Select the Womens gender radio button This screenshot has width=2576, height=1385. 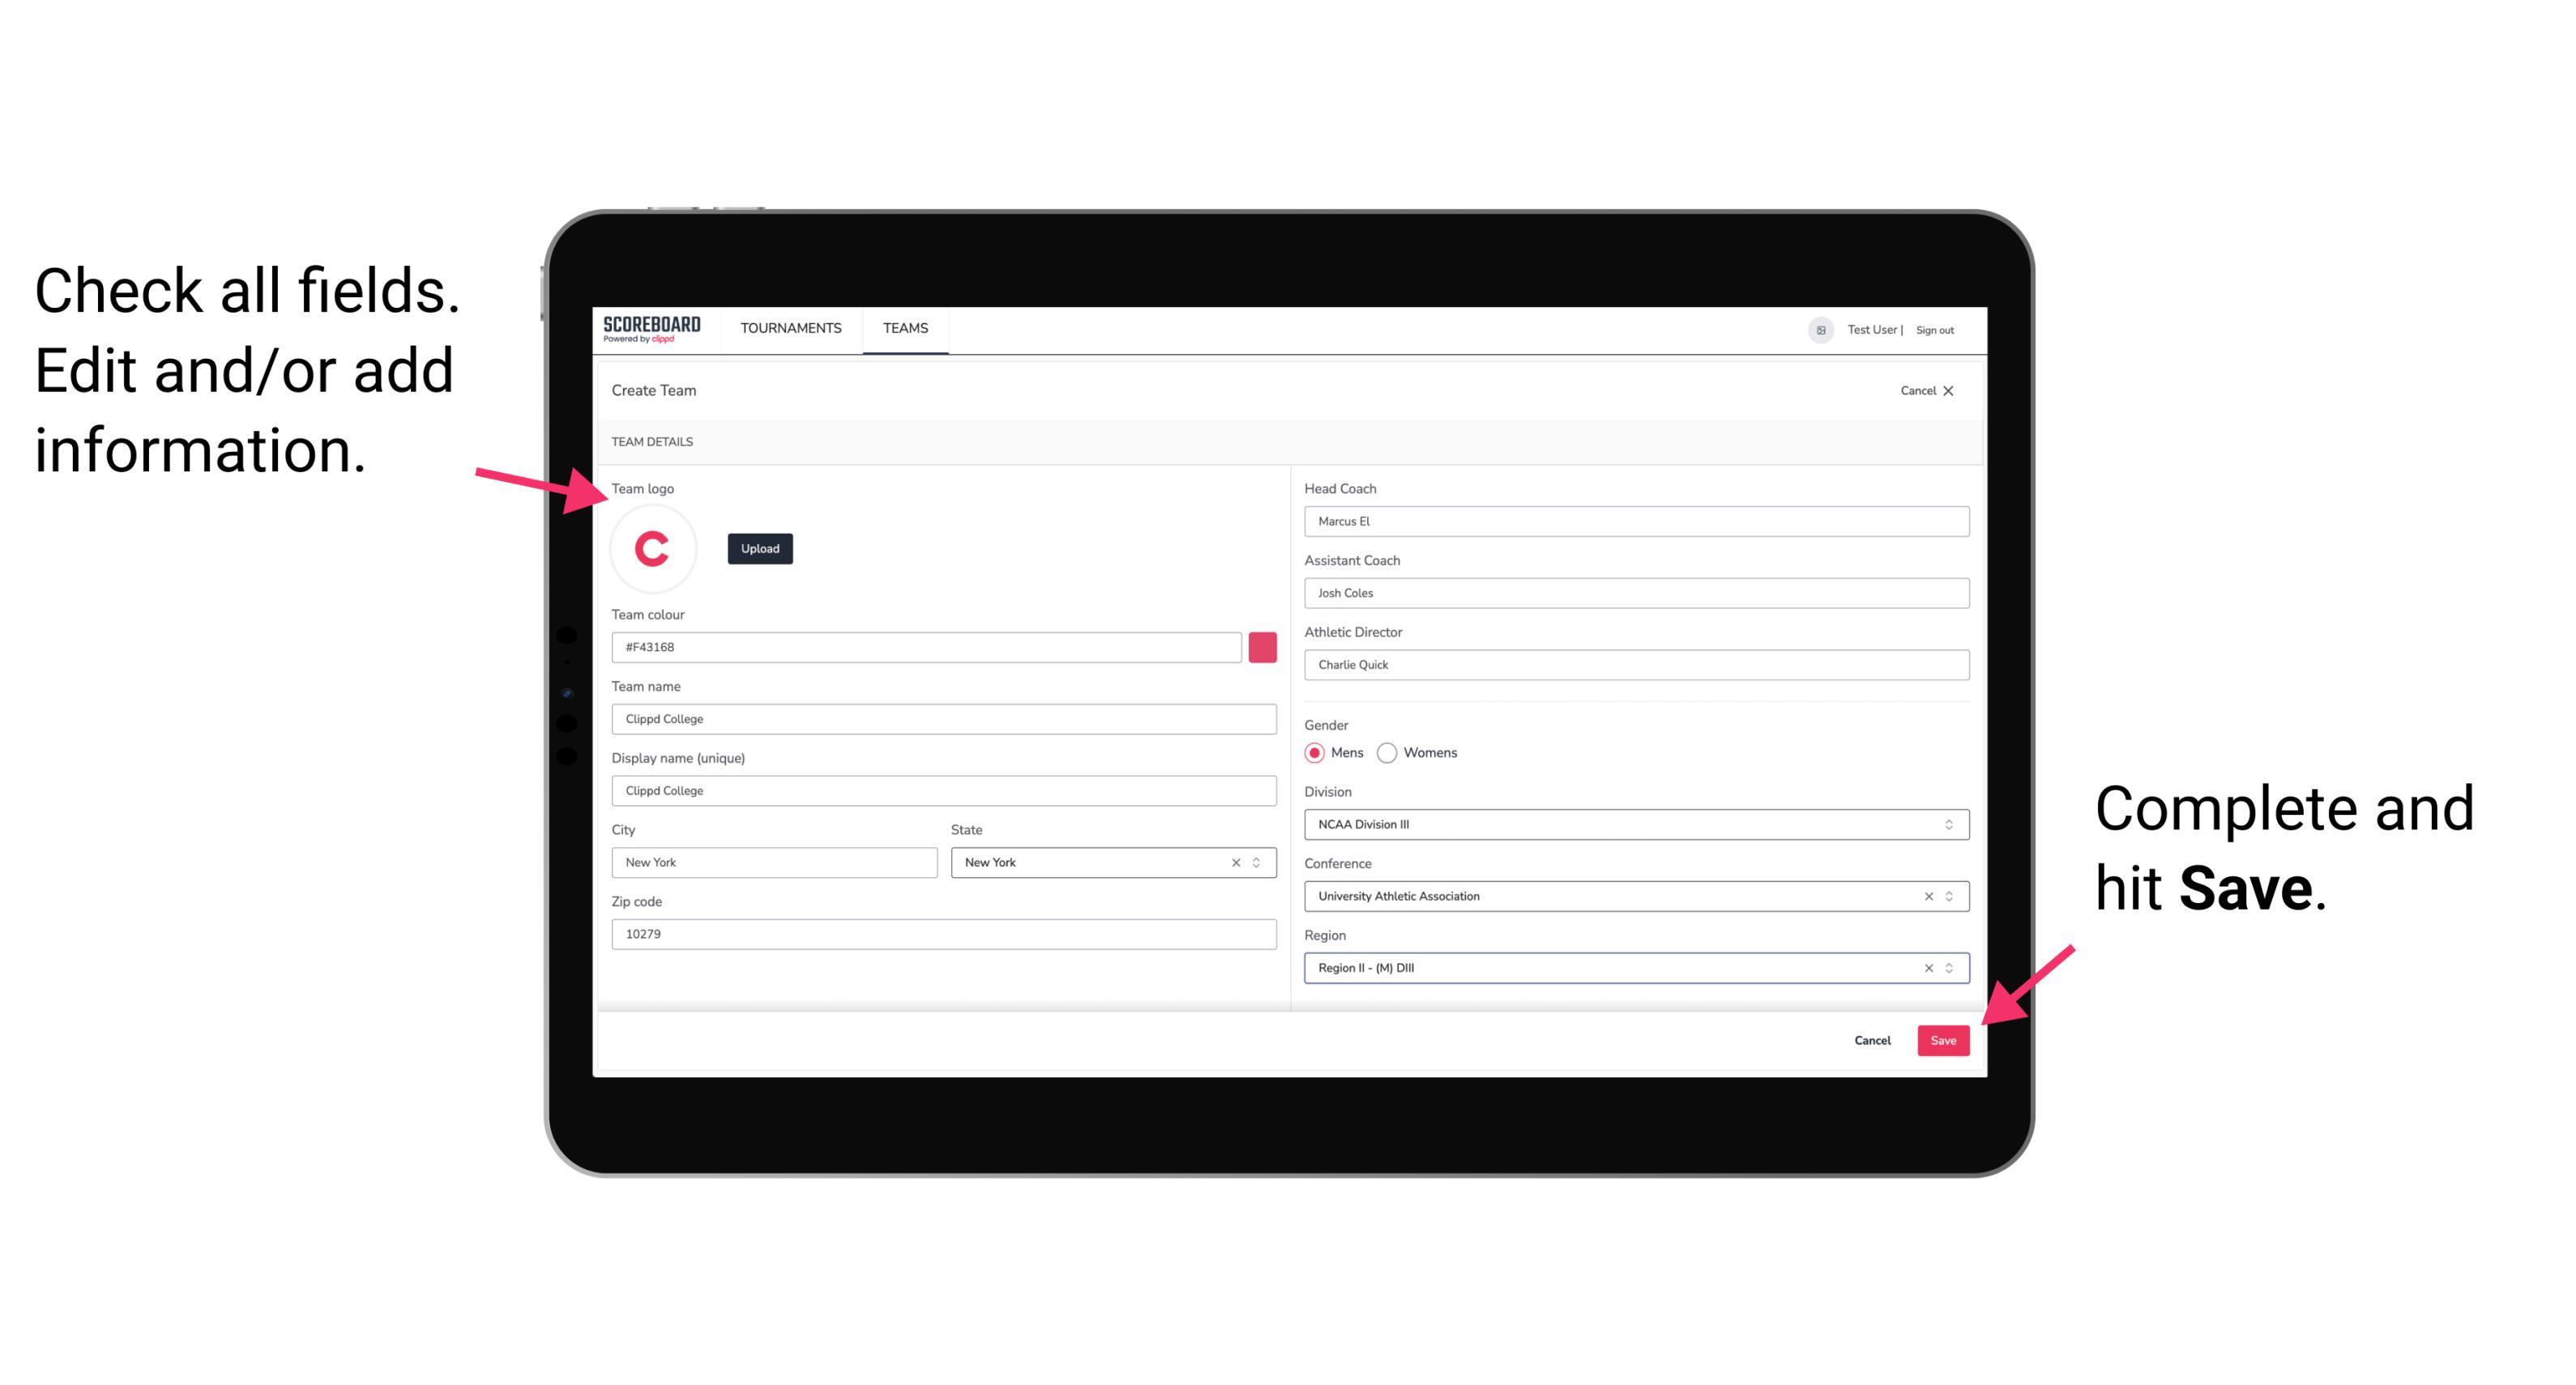[1391, 752]
